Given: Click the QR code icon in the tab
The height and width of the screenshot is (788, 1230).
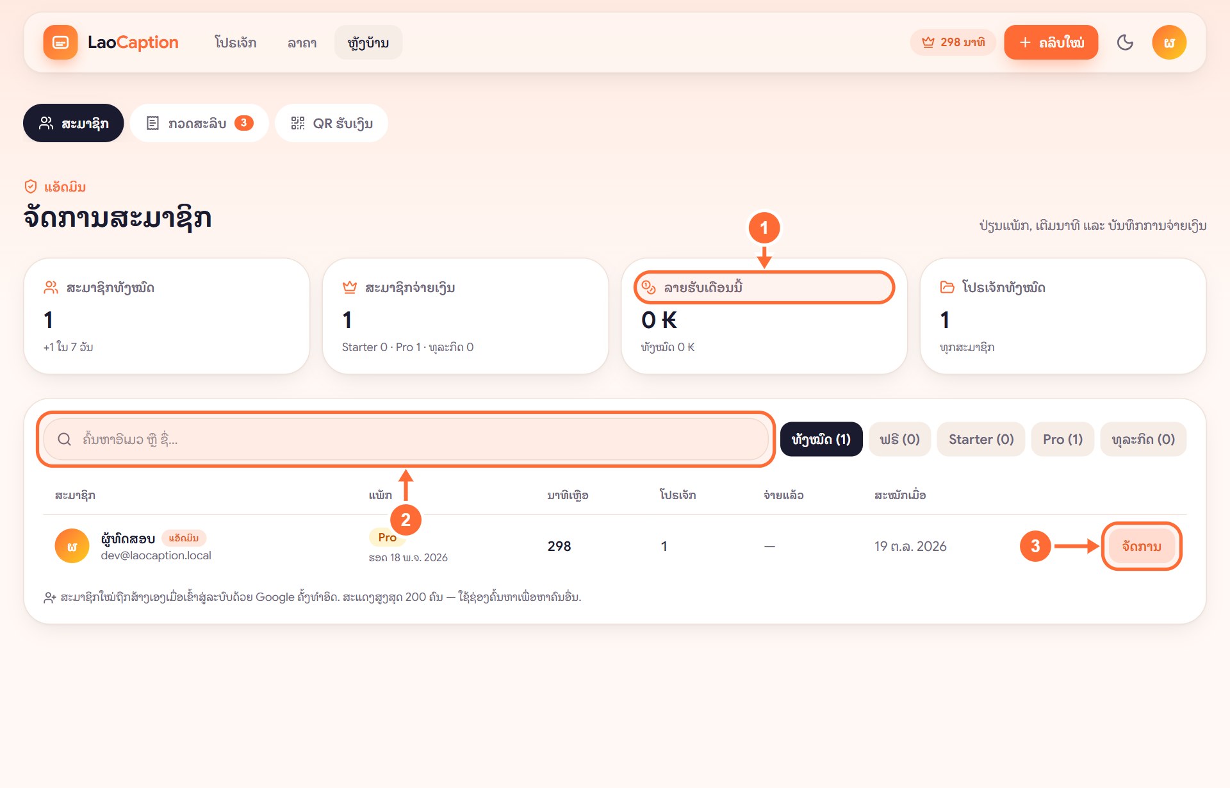Looking at the screenshot, I should click(x=298, y=123).
